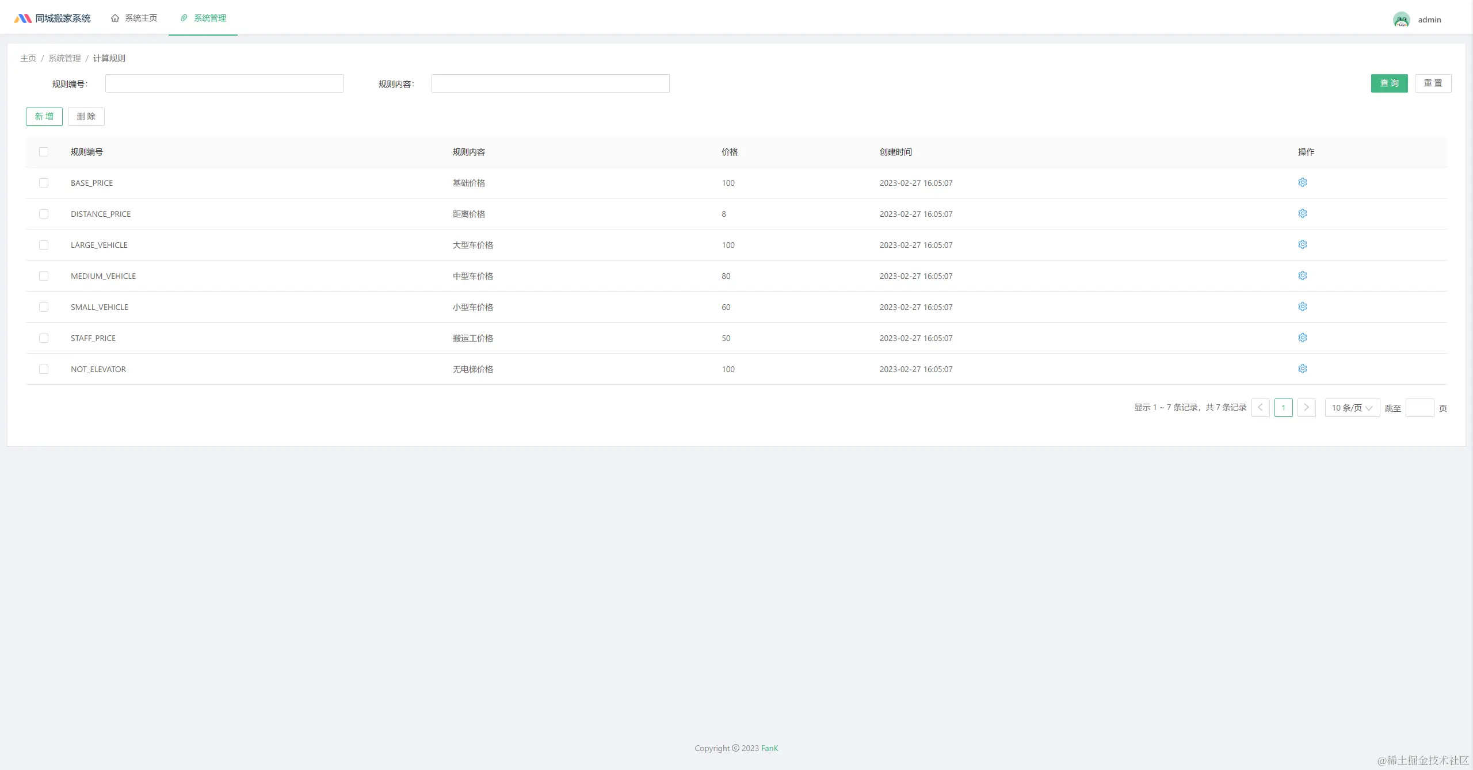Select the 系统管理 navigation tab
The height and width of the screenshot is (770, 1473).
[x=203, y=18]
